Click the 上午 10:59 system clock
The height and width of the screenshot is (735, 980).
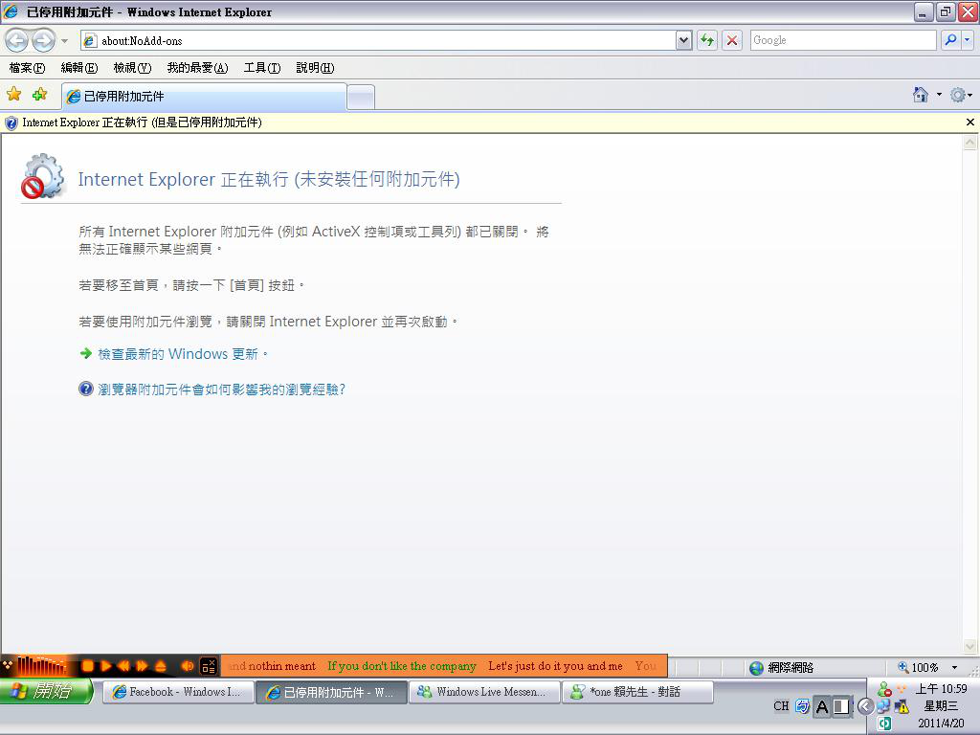tap(942, 689)
